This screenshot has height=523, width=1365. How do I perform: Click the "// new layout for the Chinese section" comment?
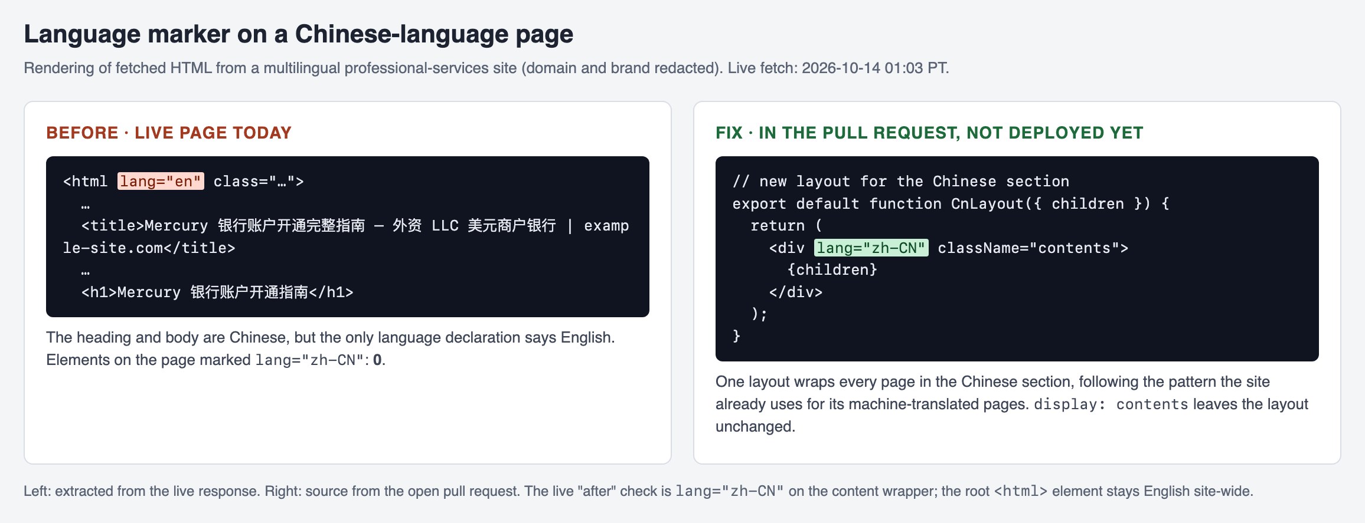(x=901, y=181)
